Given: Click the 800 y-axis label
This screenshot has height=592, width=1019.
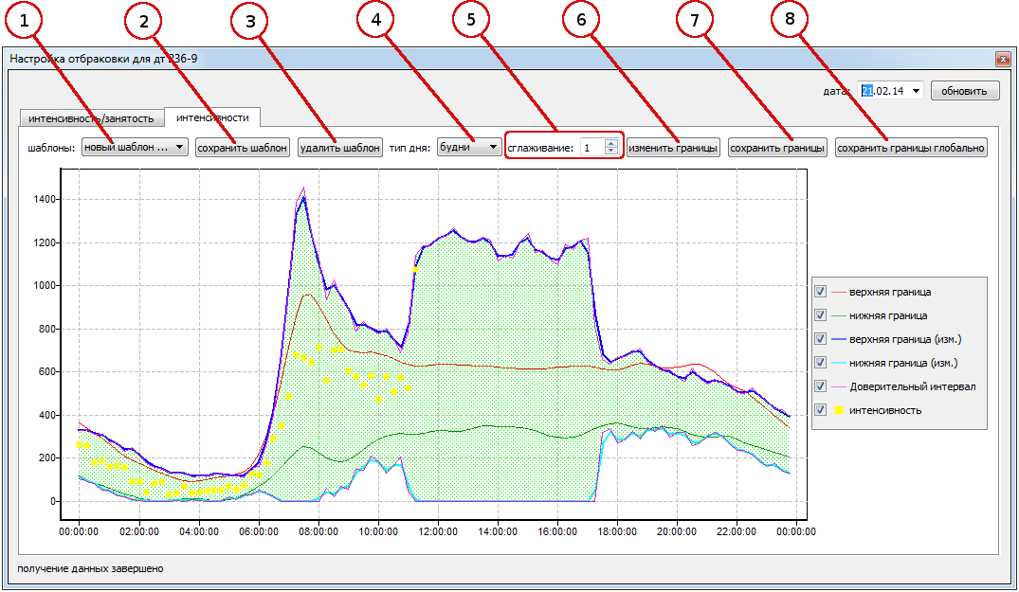Looking at the screenshot, I should pos(46,329).
